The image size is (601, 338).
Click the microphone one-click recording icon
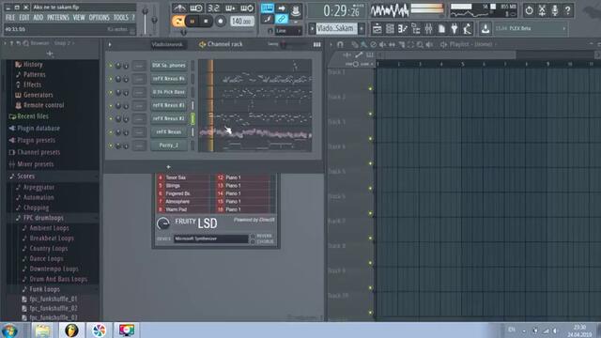coord(555,10)
